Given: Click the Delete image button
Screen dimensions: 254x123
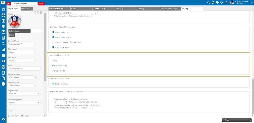Looking at the screenshot, I should [x=12, y=35].
